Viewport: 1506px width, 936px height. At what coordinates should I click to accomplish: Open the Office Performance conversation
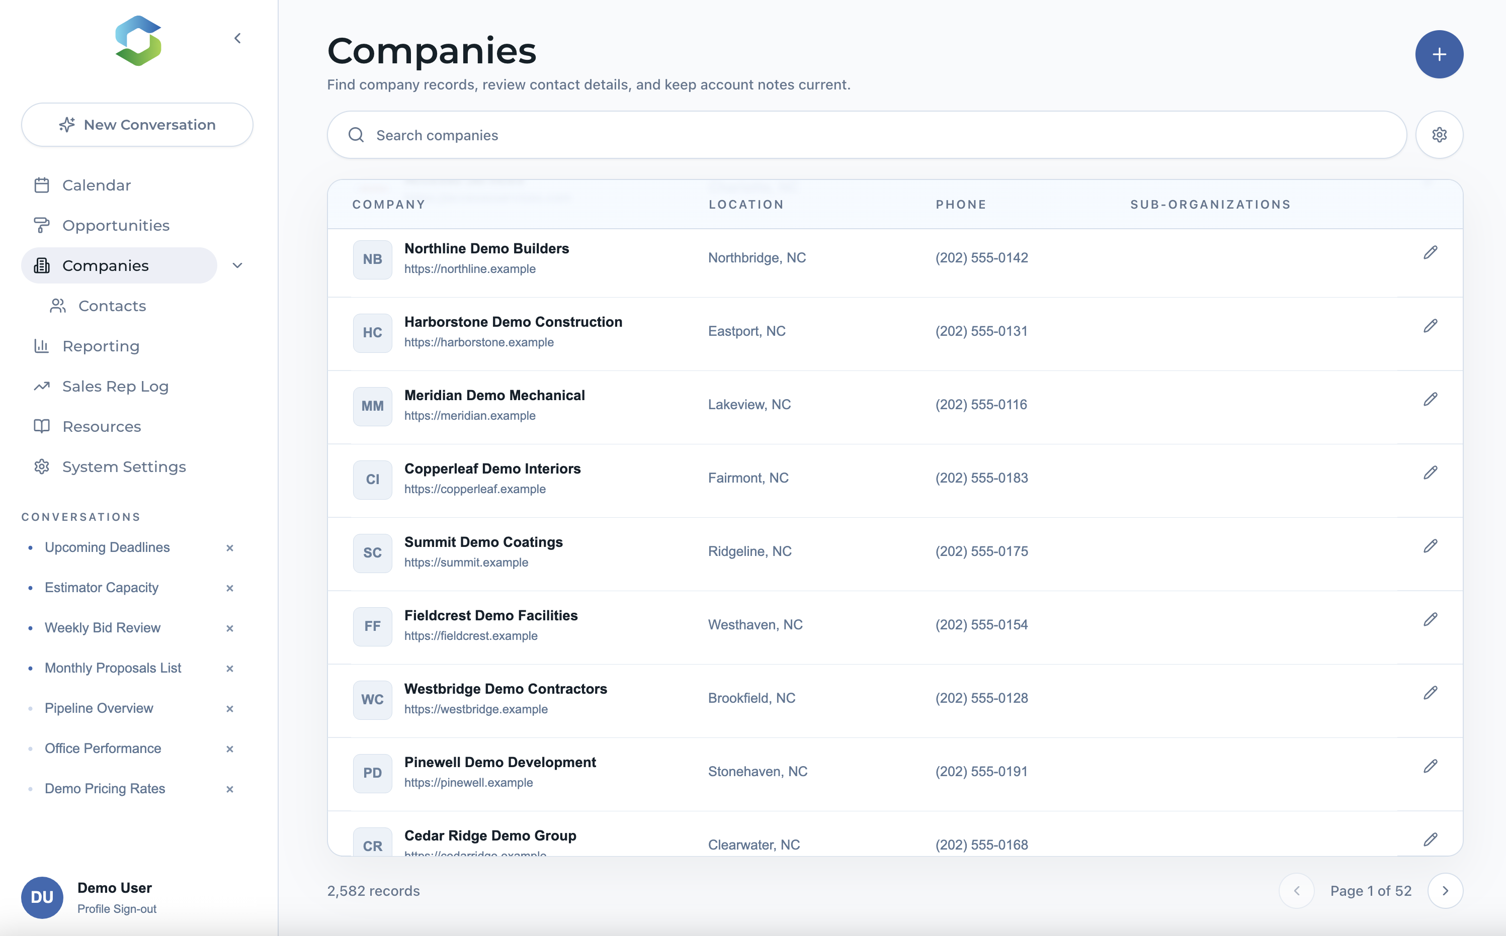[x=103, y=748]
